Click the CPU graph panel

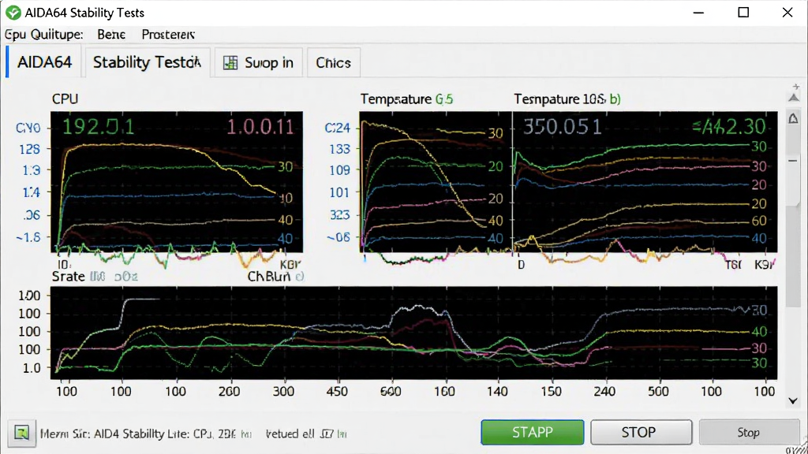coord(177,182)
